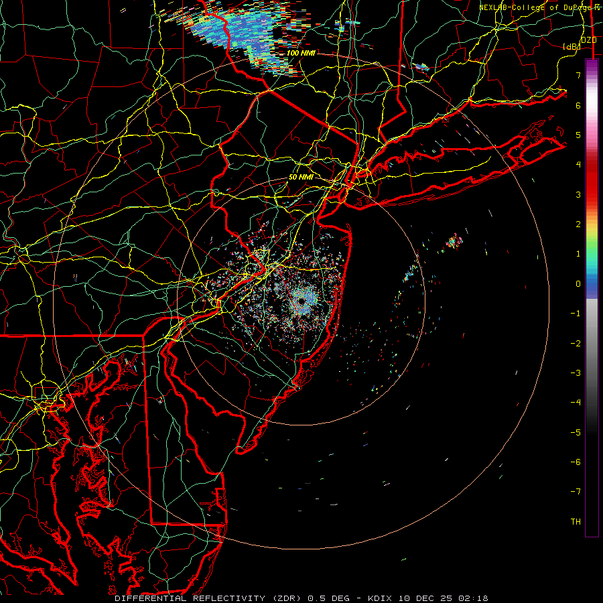Click the '3' value on color scale

tap(578, 194)
